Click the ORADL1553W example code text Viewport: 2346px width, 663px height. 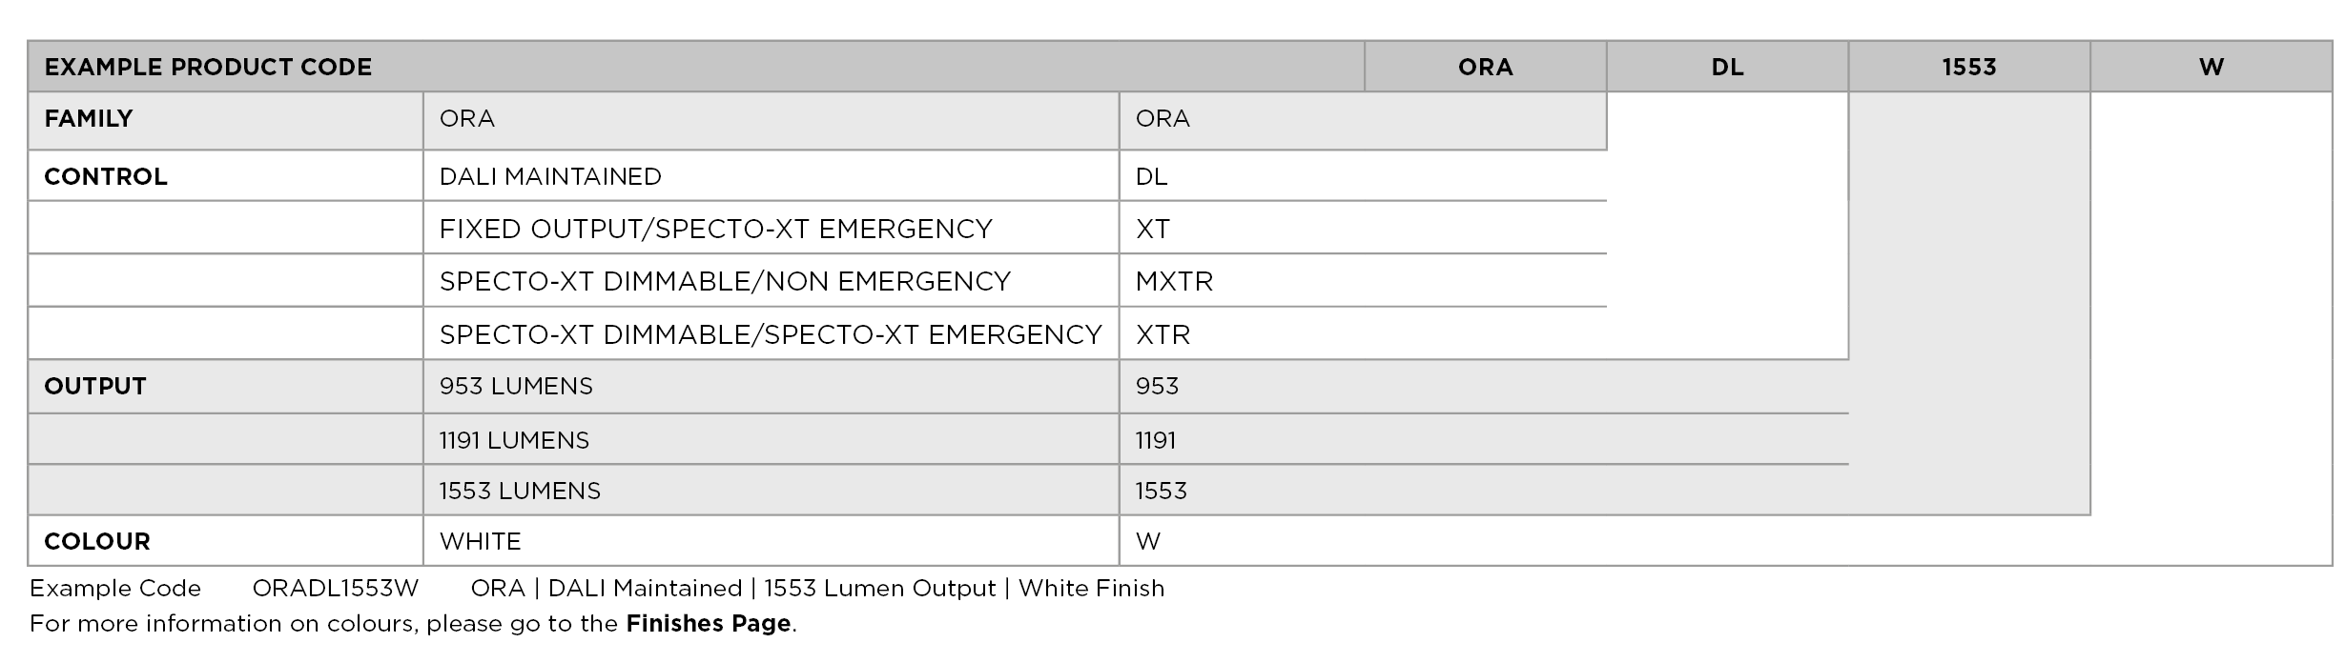(336, 589)
